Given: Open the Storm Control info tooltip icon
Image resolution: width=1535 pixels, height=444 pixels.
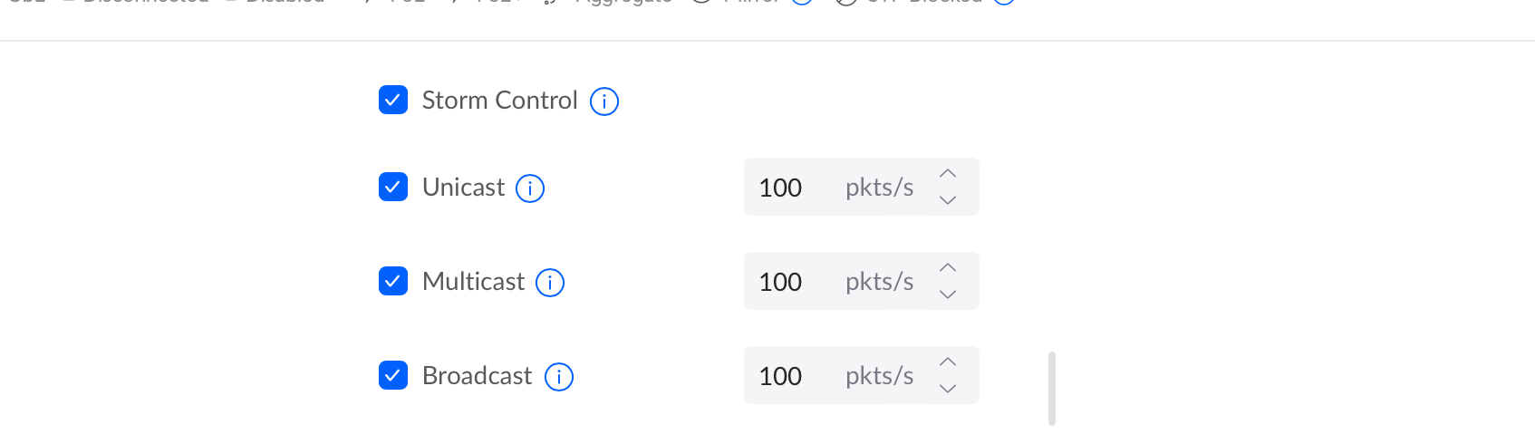Looking at the screenshot, I should click(604, 101).
